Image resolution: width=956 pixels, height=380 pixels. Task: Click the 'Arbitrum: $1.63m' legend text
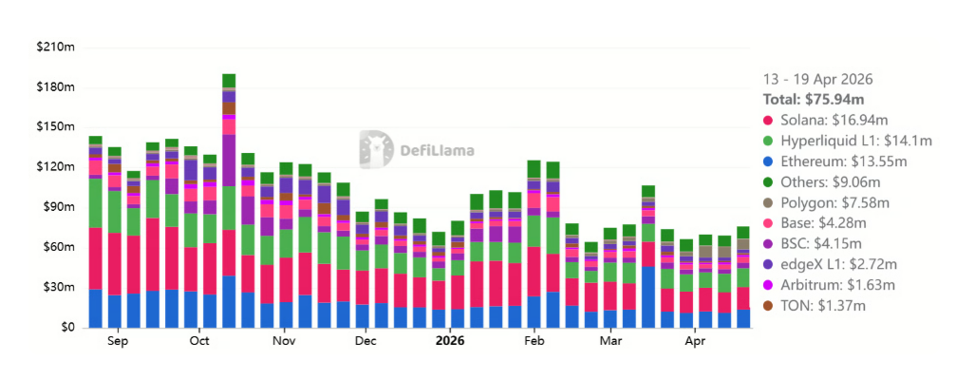point(839,285)
